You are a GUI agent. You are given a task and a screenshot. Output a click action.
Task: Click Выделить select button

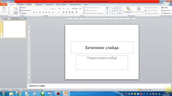click(166, 13)
